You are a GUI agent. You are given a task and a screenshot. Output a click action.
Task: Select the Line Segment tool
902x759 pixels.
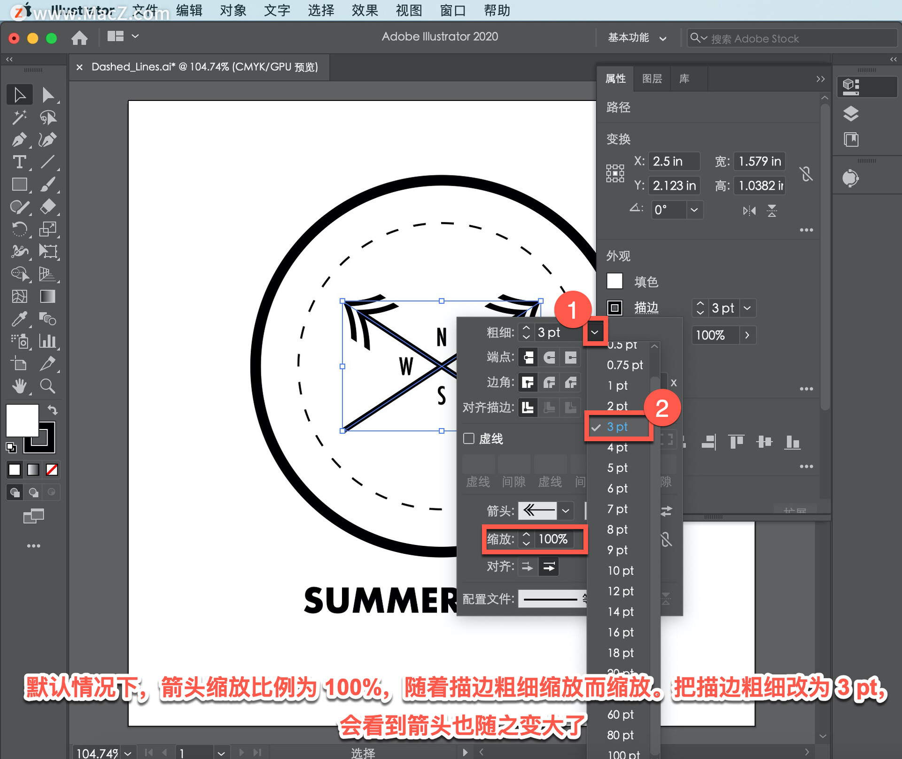tap(48, 162)
